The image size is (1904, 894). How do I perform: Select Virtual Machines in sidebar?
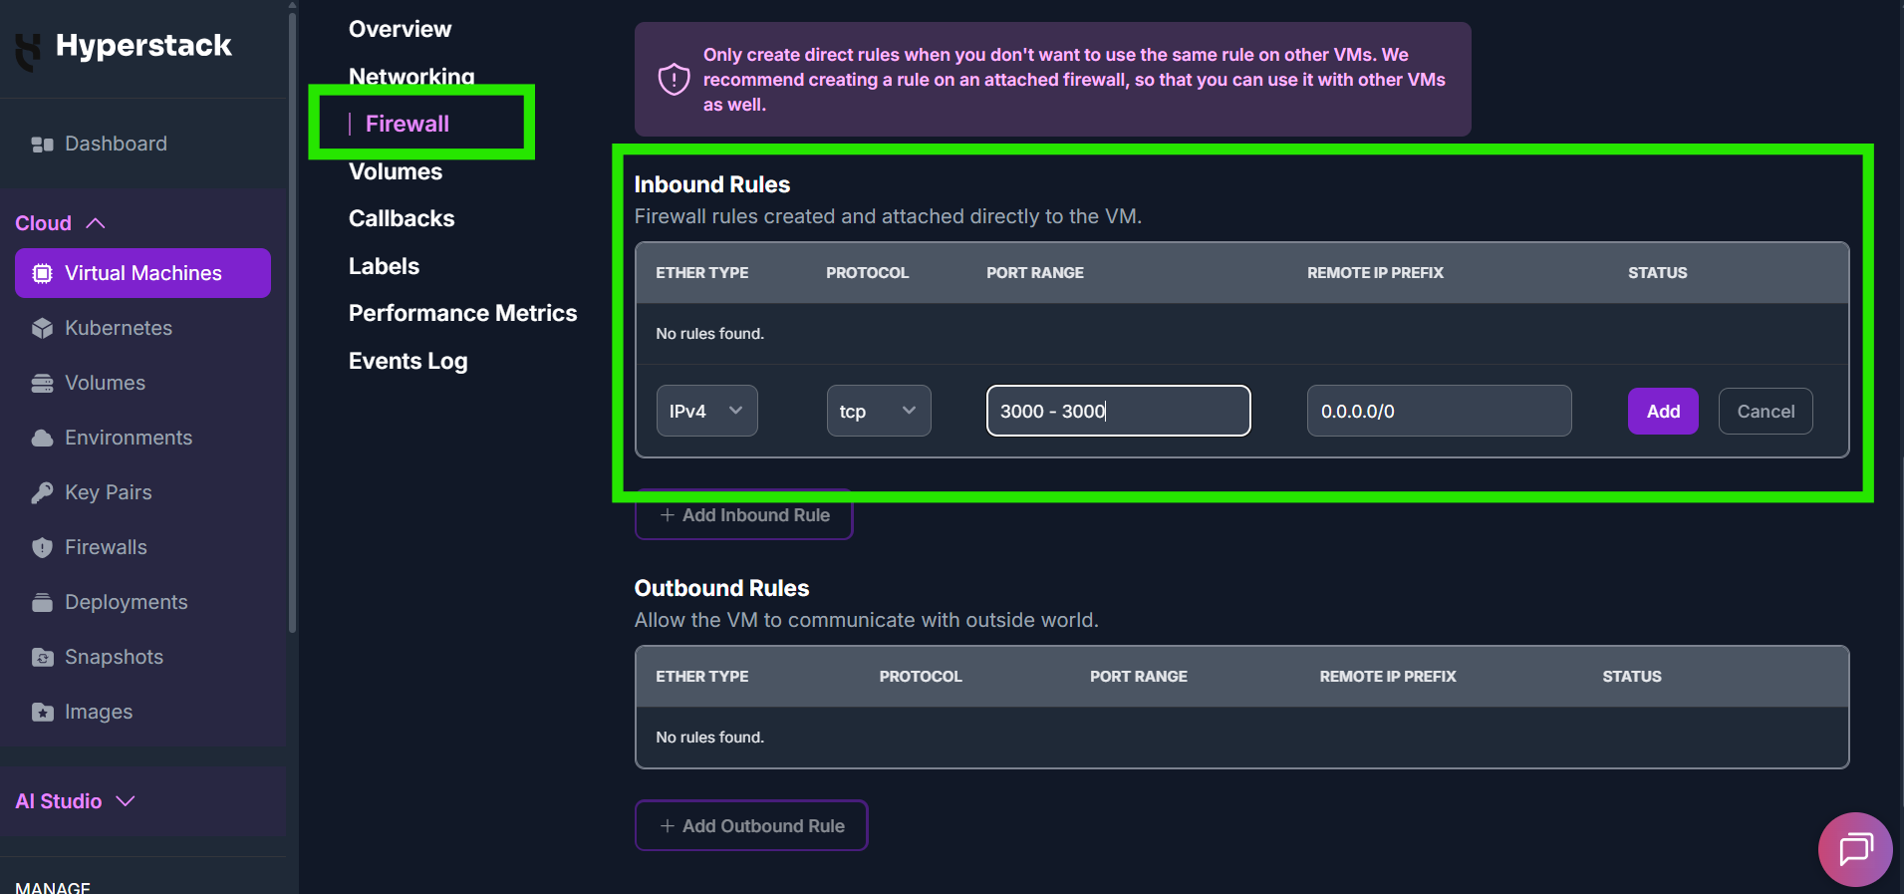142,273
